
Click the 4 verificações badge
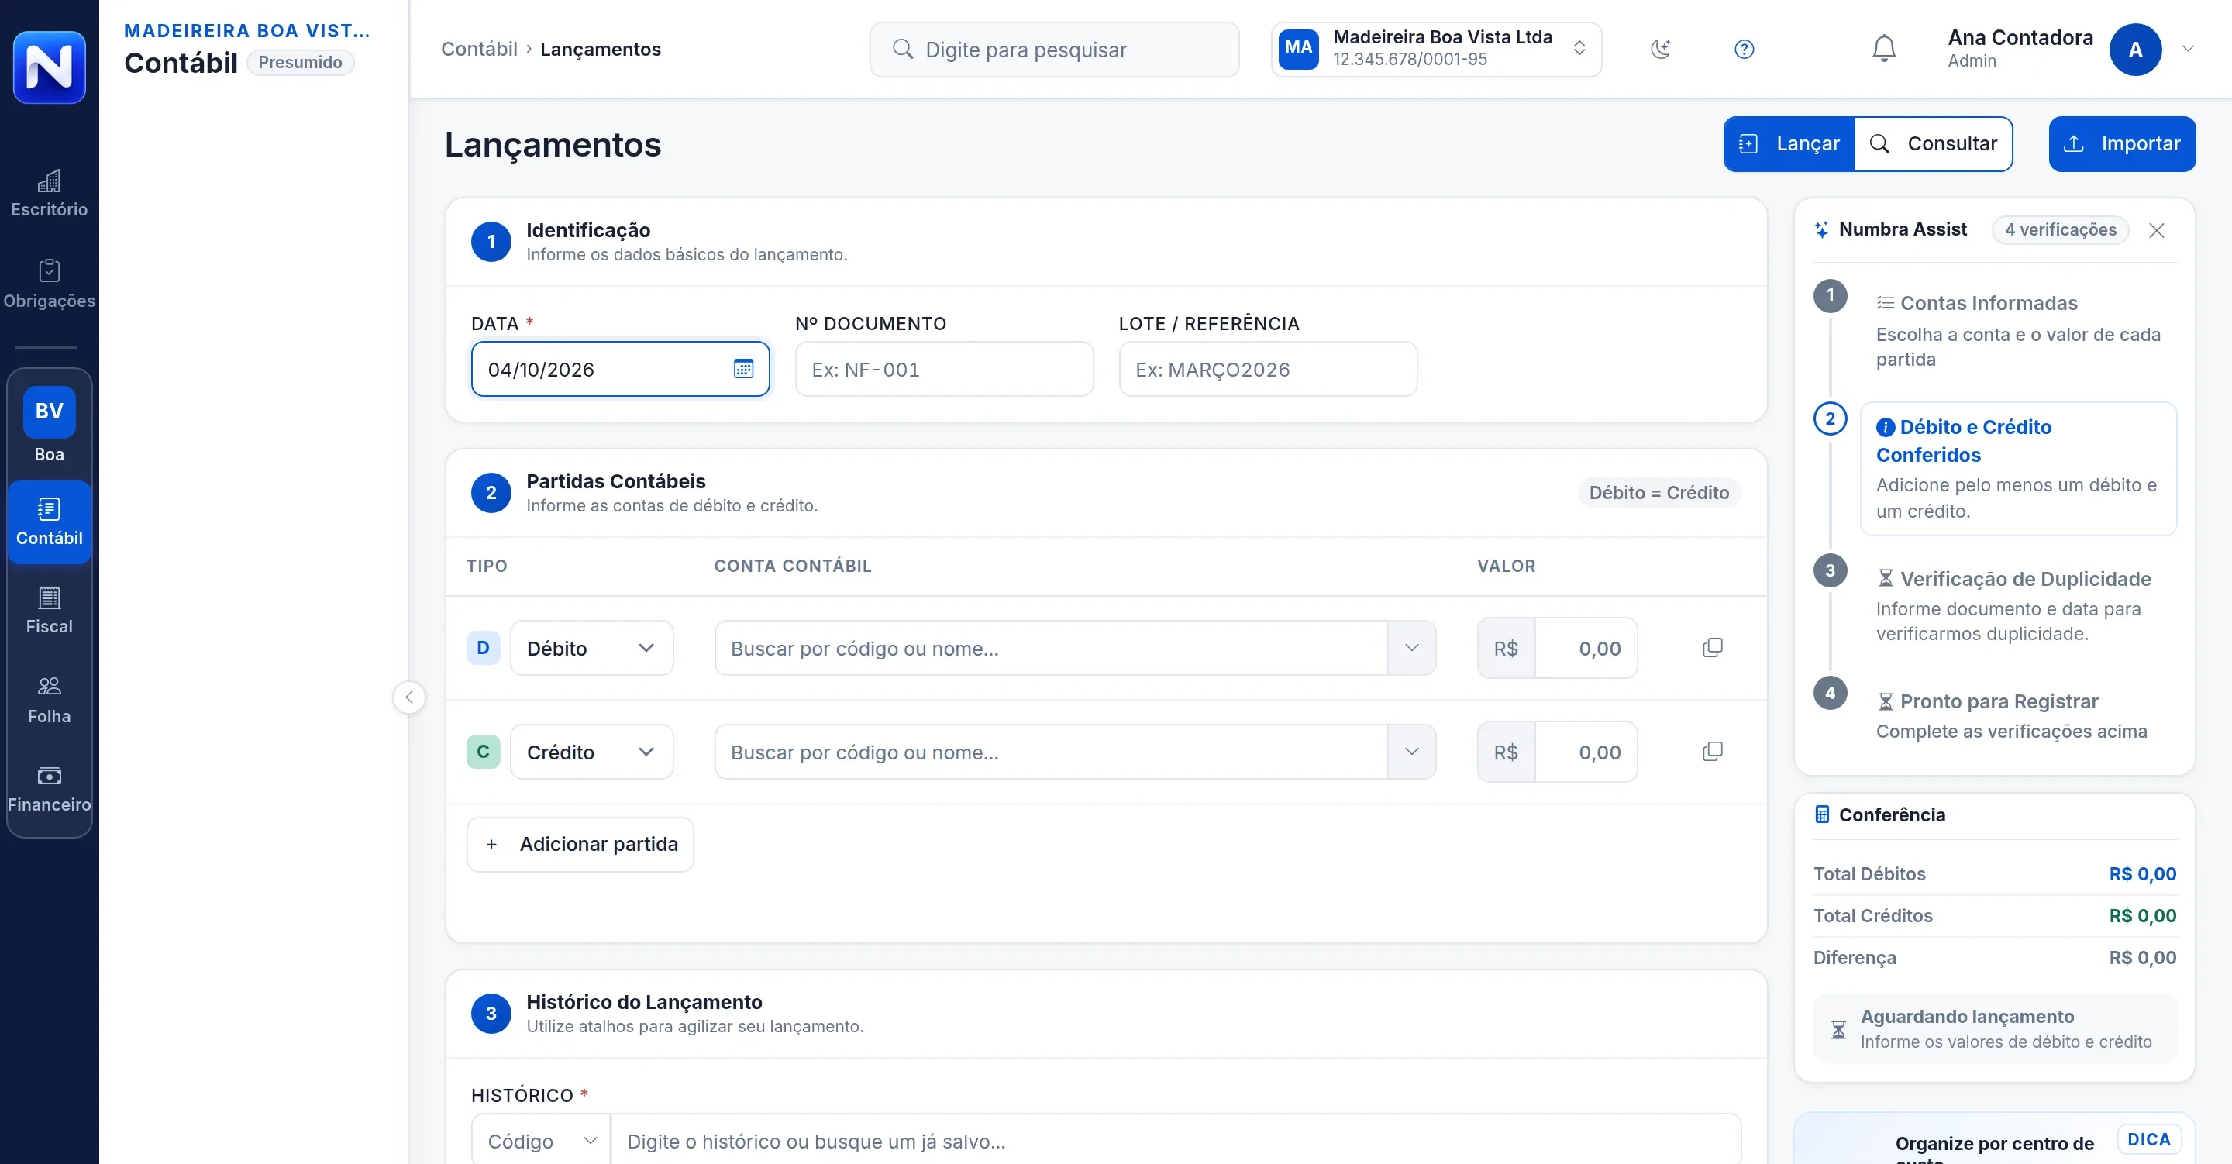[2060, 229]
